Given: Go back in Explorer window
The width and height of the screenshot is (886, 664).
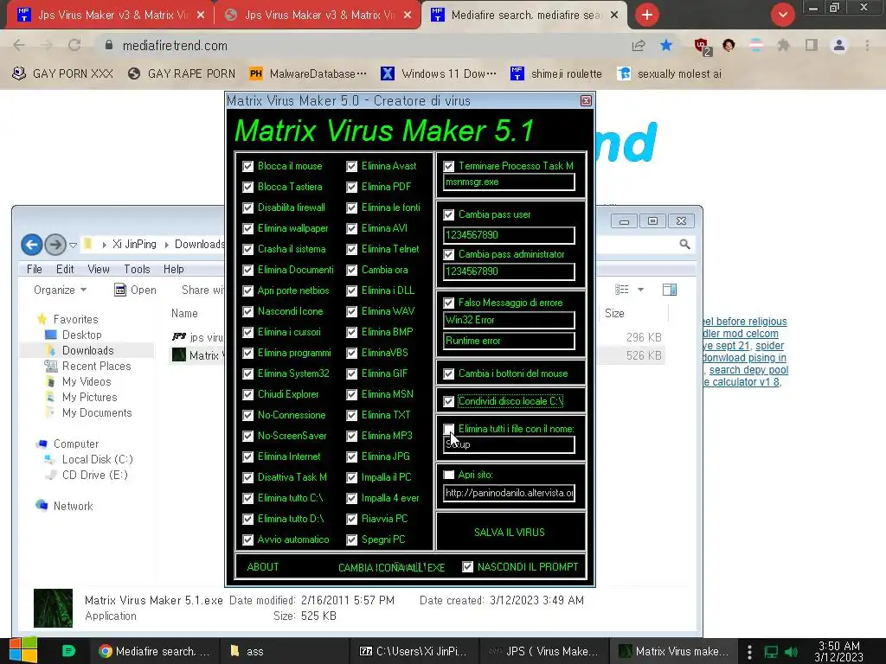Looking at the screenshot, I should [x=32, y=245].
